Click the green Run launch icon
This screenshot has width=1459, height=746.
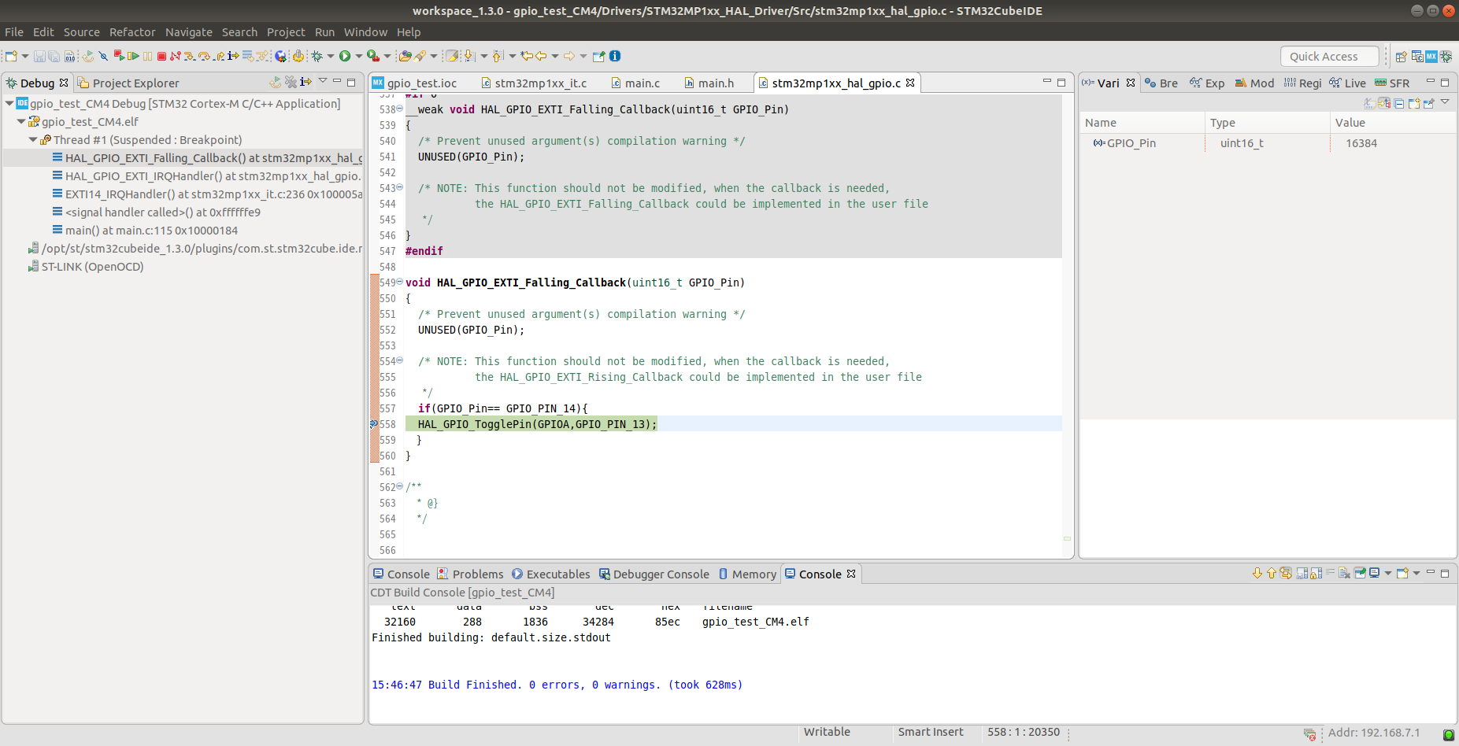pos(345,56)
